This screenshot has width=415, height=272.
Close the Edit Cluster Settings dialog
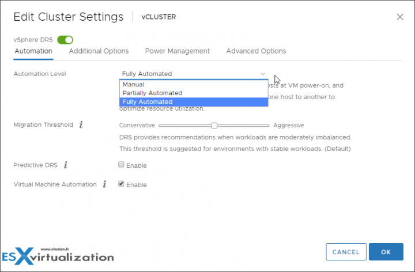coord(400,17)
